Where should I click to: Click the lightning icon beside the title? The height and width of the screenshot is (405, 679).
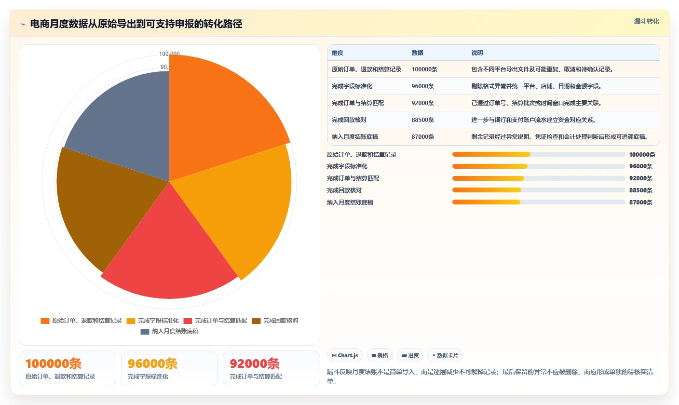[23, 24]
